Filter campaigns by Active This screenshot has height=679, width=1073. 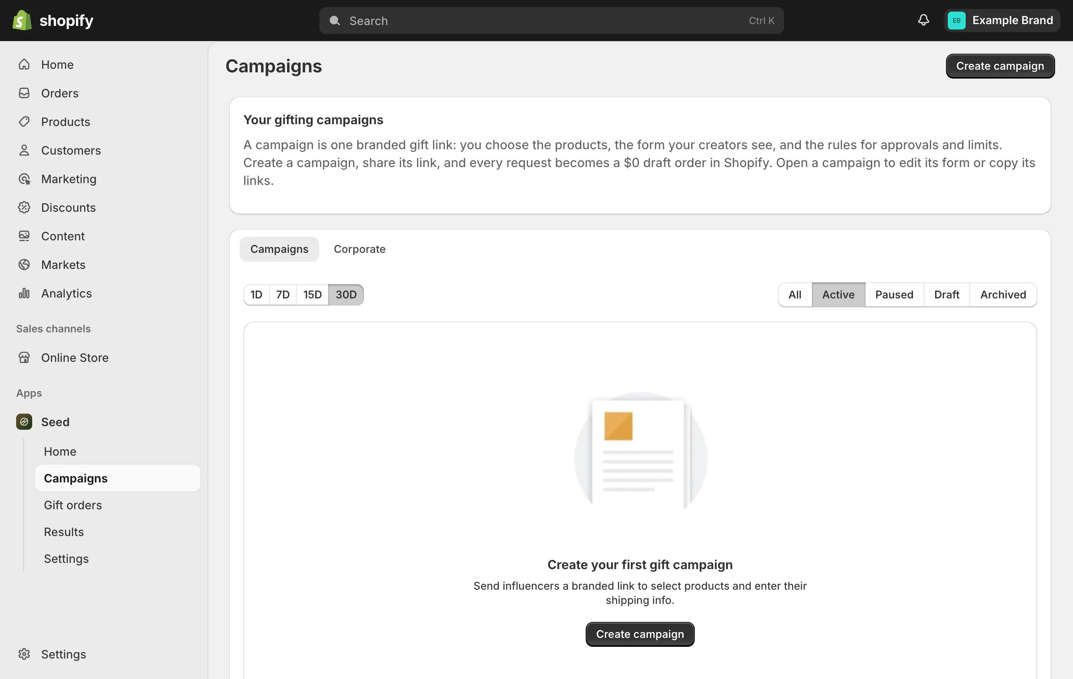[838, 295]
